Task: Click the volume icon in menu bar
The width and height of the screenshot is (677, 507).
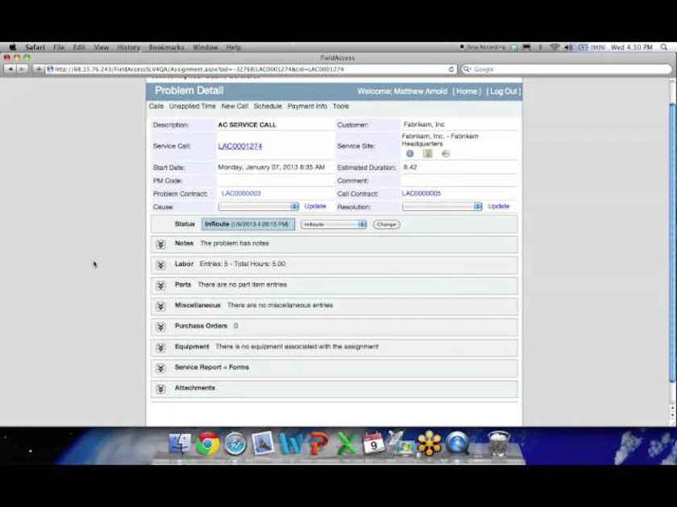Action: [569, 47]
